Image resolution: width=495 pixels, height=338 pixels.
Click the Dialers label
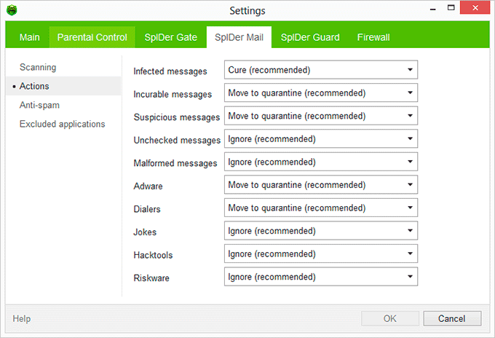[x=147, y=209]
